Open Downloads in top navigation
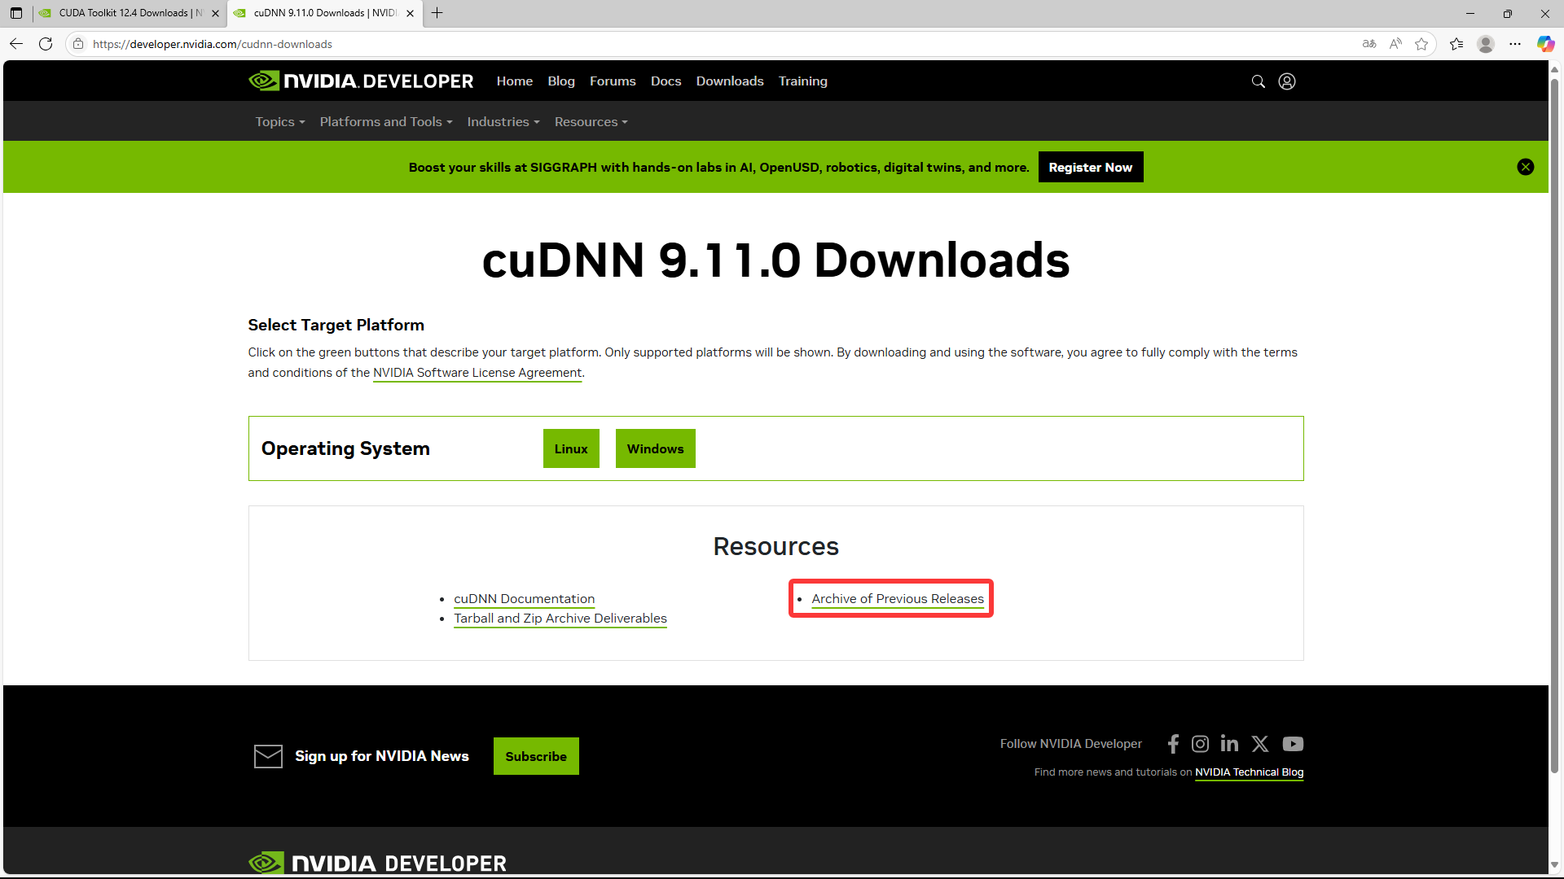1564x879 pixels. click(730, 81)
